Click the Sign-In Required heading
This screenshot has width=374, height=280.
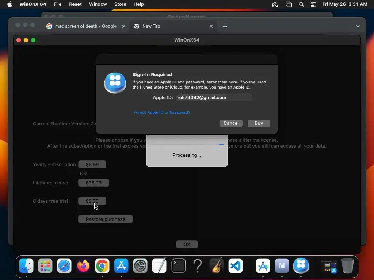point(152,74)
